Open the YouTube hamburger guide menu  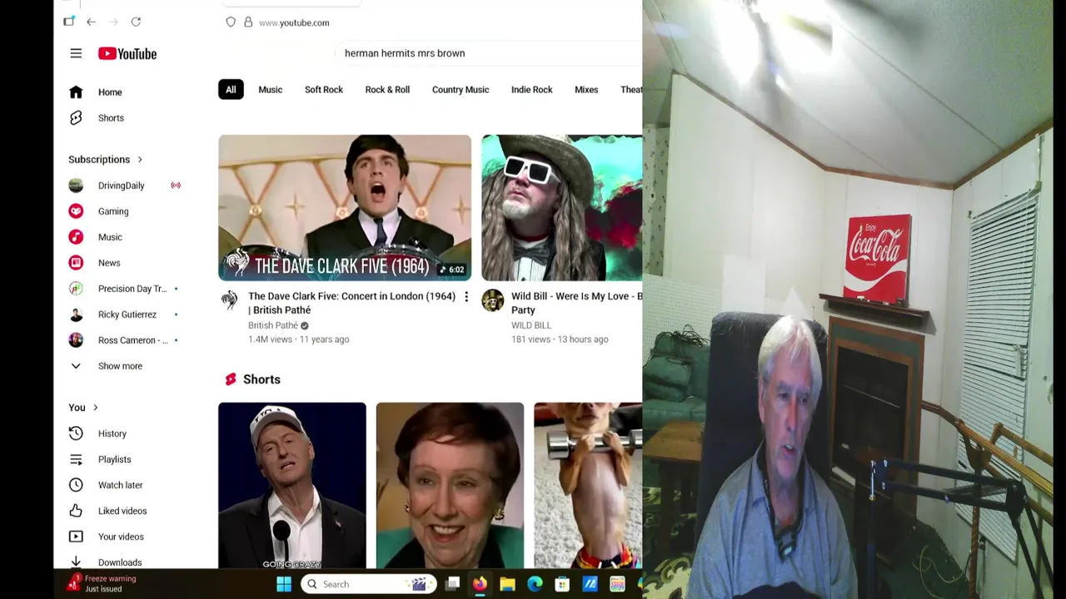(x=76, y=53)
